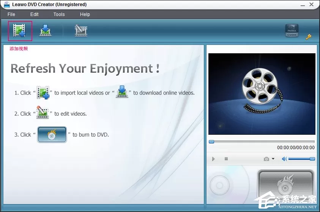Open the Help menu
Viewport: 320px width, 212px height.
point(85,14)
